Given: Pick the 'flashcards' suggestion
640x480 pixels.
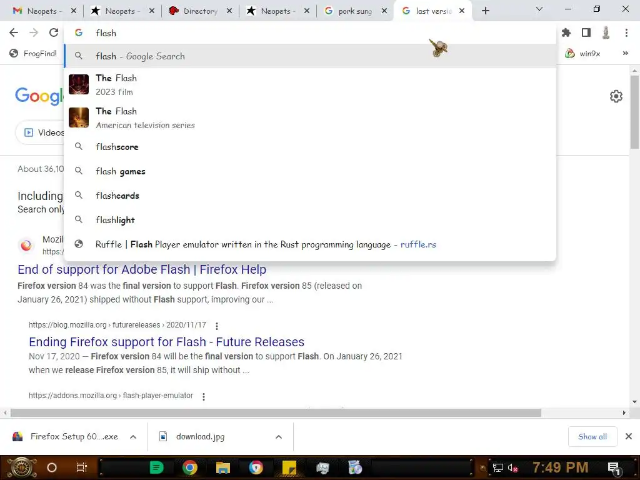Looking at the screenshot, I should pos(310,196).
